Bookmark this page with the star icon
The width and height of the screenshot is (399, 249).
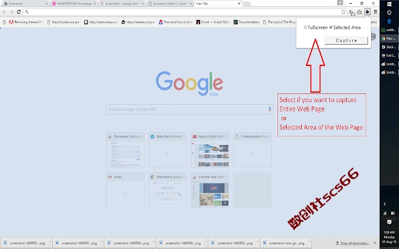(x=344, y=12)
